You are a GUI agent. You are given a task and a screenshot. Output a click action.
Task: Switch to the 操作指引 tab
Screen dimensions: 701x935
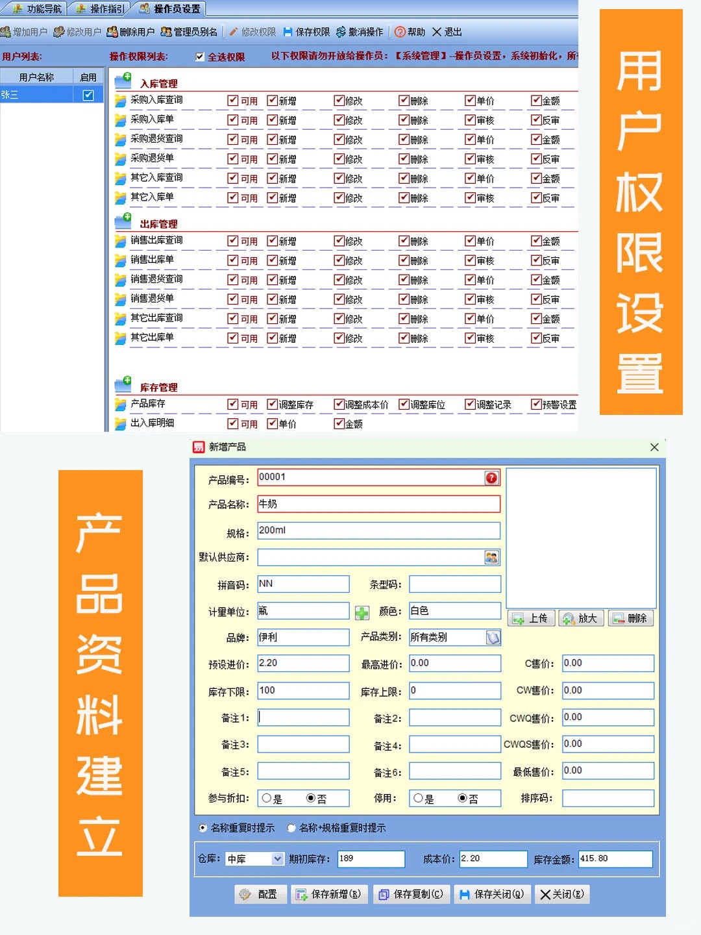[100, 8]
